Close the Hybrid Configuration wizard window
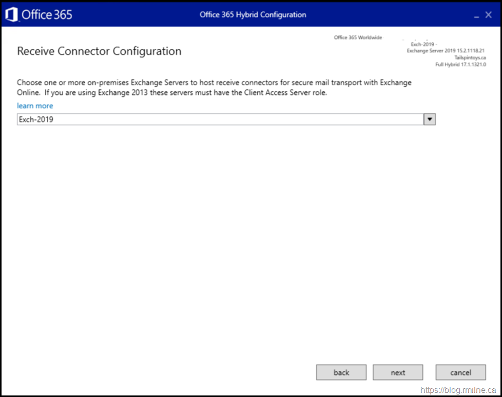 pyautogui.click(x=489, y=15)
